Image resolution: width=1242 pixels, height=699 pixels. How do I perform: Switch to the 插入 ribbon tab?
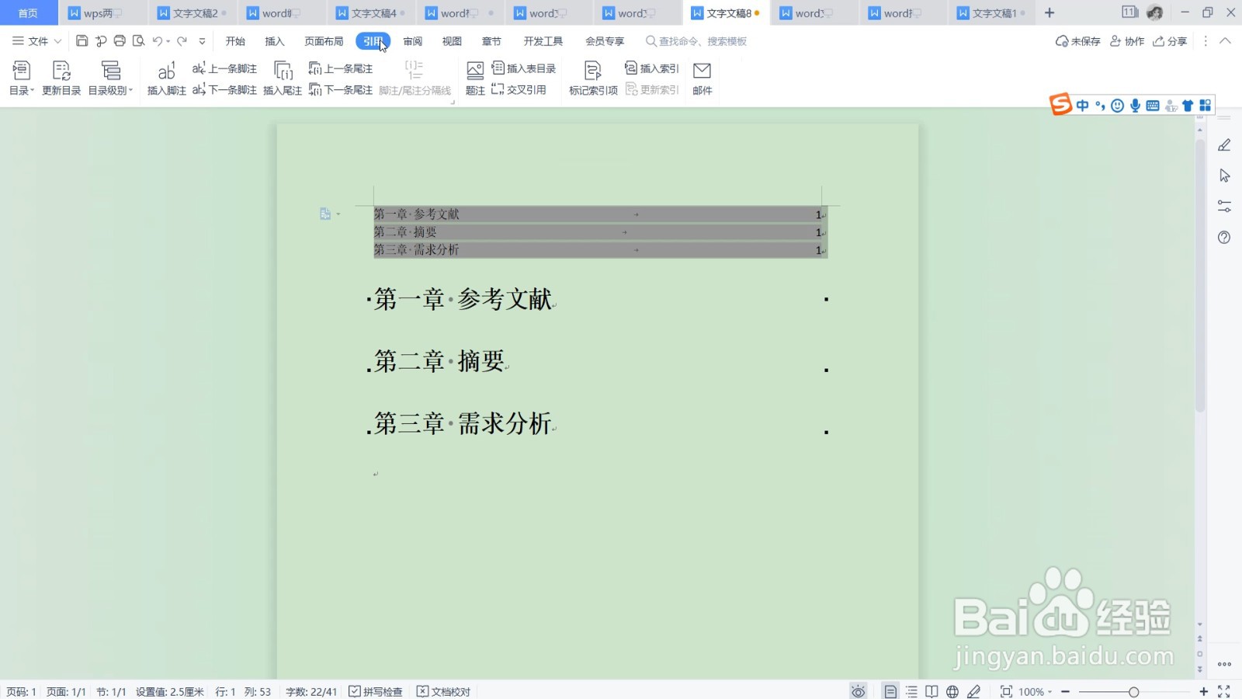(x=275, y=41)
